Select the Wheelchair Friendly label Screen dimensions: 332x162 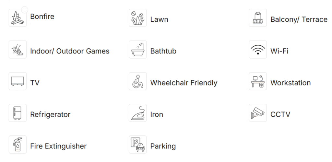coord(184,83)
